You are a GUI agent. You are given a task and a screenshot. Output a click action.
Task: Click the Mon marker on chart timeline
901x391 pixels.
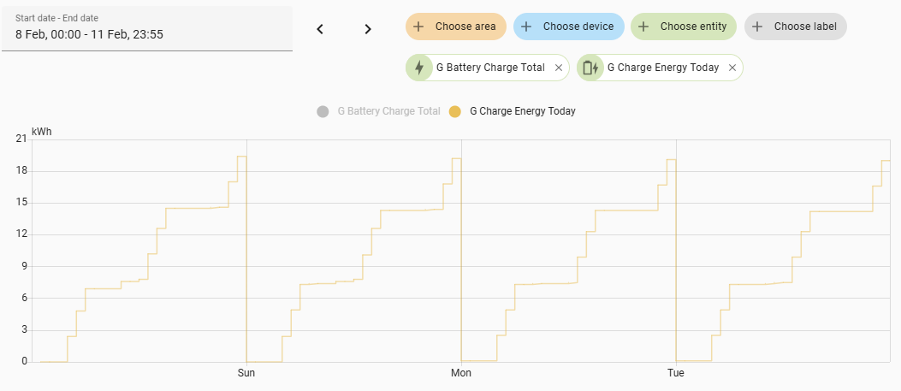[460, 373]
